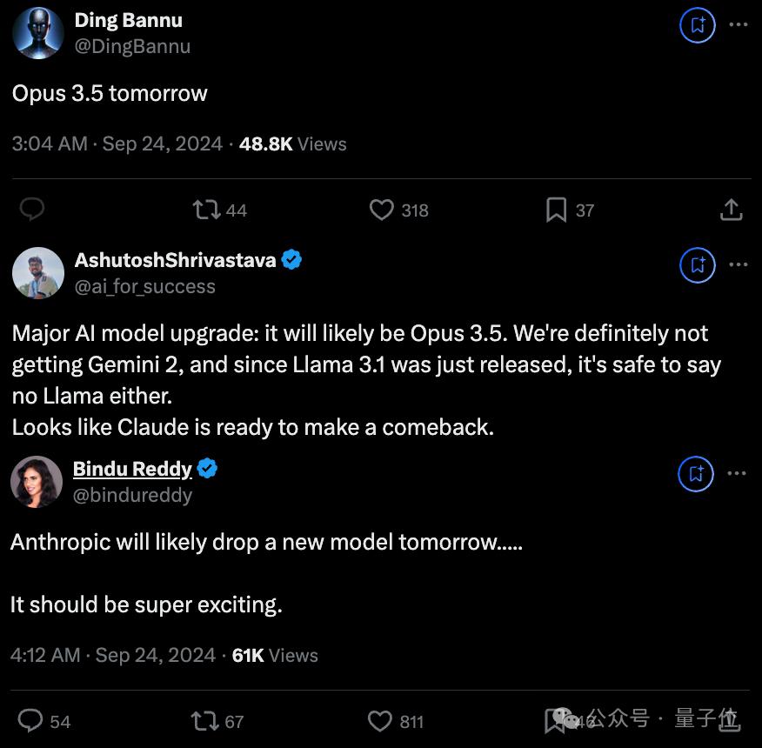Click Bindu Reddy's profile picture
762x748 pixels.
pyautogui.click(x=37, y=481)
